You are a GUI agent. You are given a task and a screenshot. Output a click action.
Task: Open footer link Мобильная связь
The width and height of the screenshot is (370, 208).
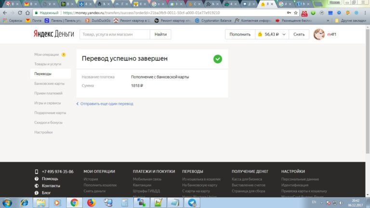point(147,179)
